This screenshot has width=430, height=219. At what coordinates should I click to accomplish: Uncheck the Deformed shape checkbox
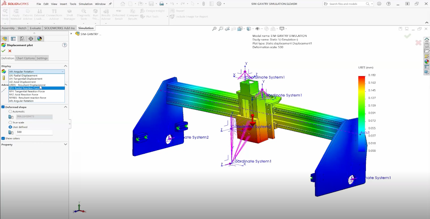click(3, 107)
